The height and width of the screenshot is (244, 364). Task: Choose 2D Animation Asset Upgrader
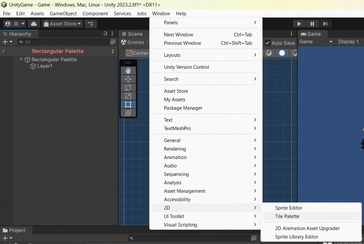pyautogui.click(x=311, y=228)
